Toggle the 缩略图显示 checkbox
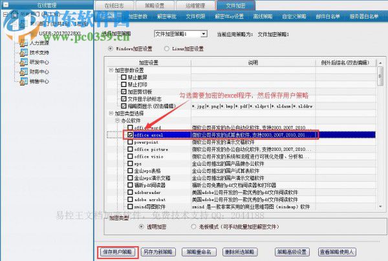 click(124, 106)
